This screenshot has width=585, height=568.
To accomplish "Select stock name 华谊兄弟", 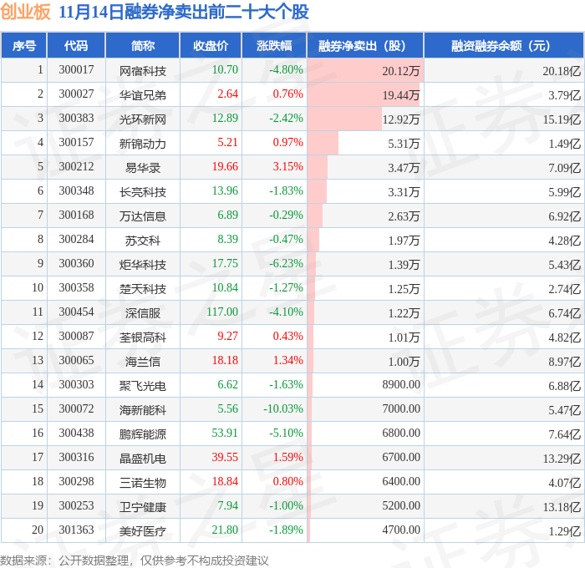I will (143, 94).
